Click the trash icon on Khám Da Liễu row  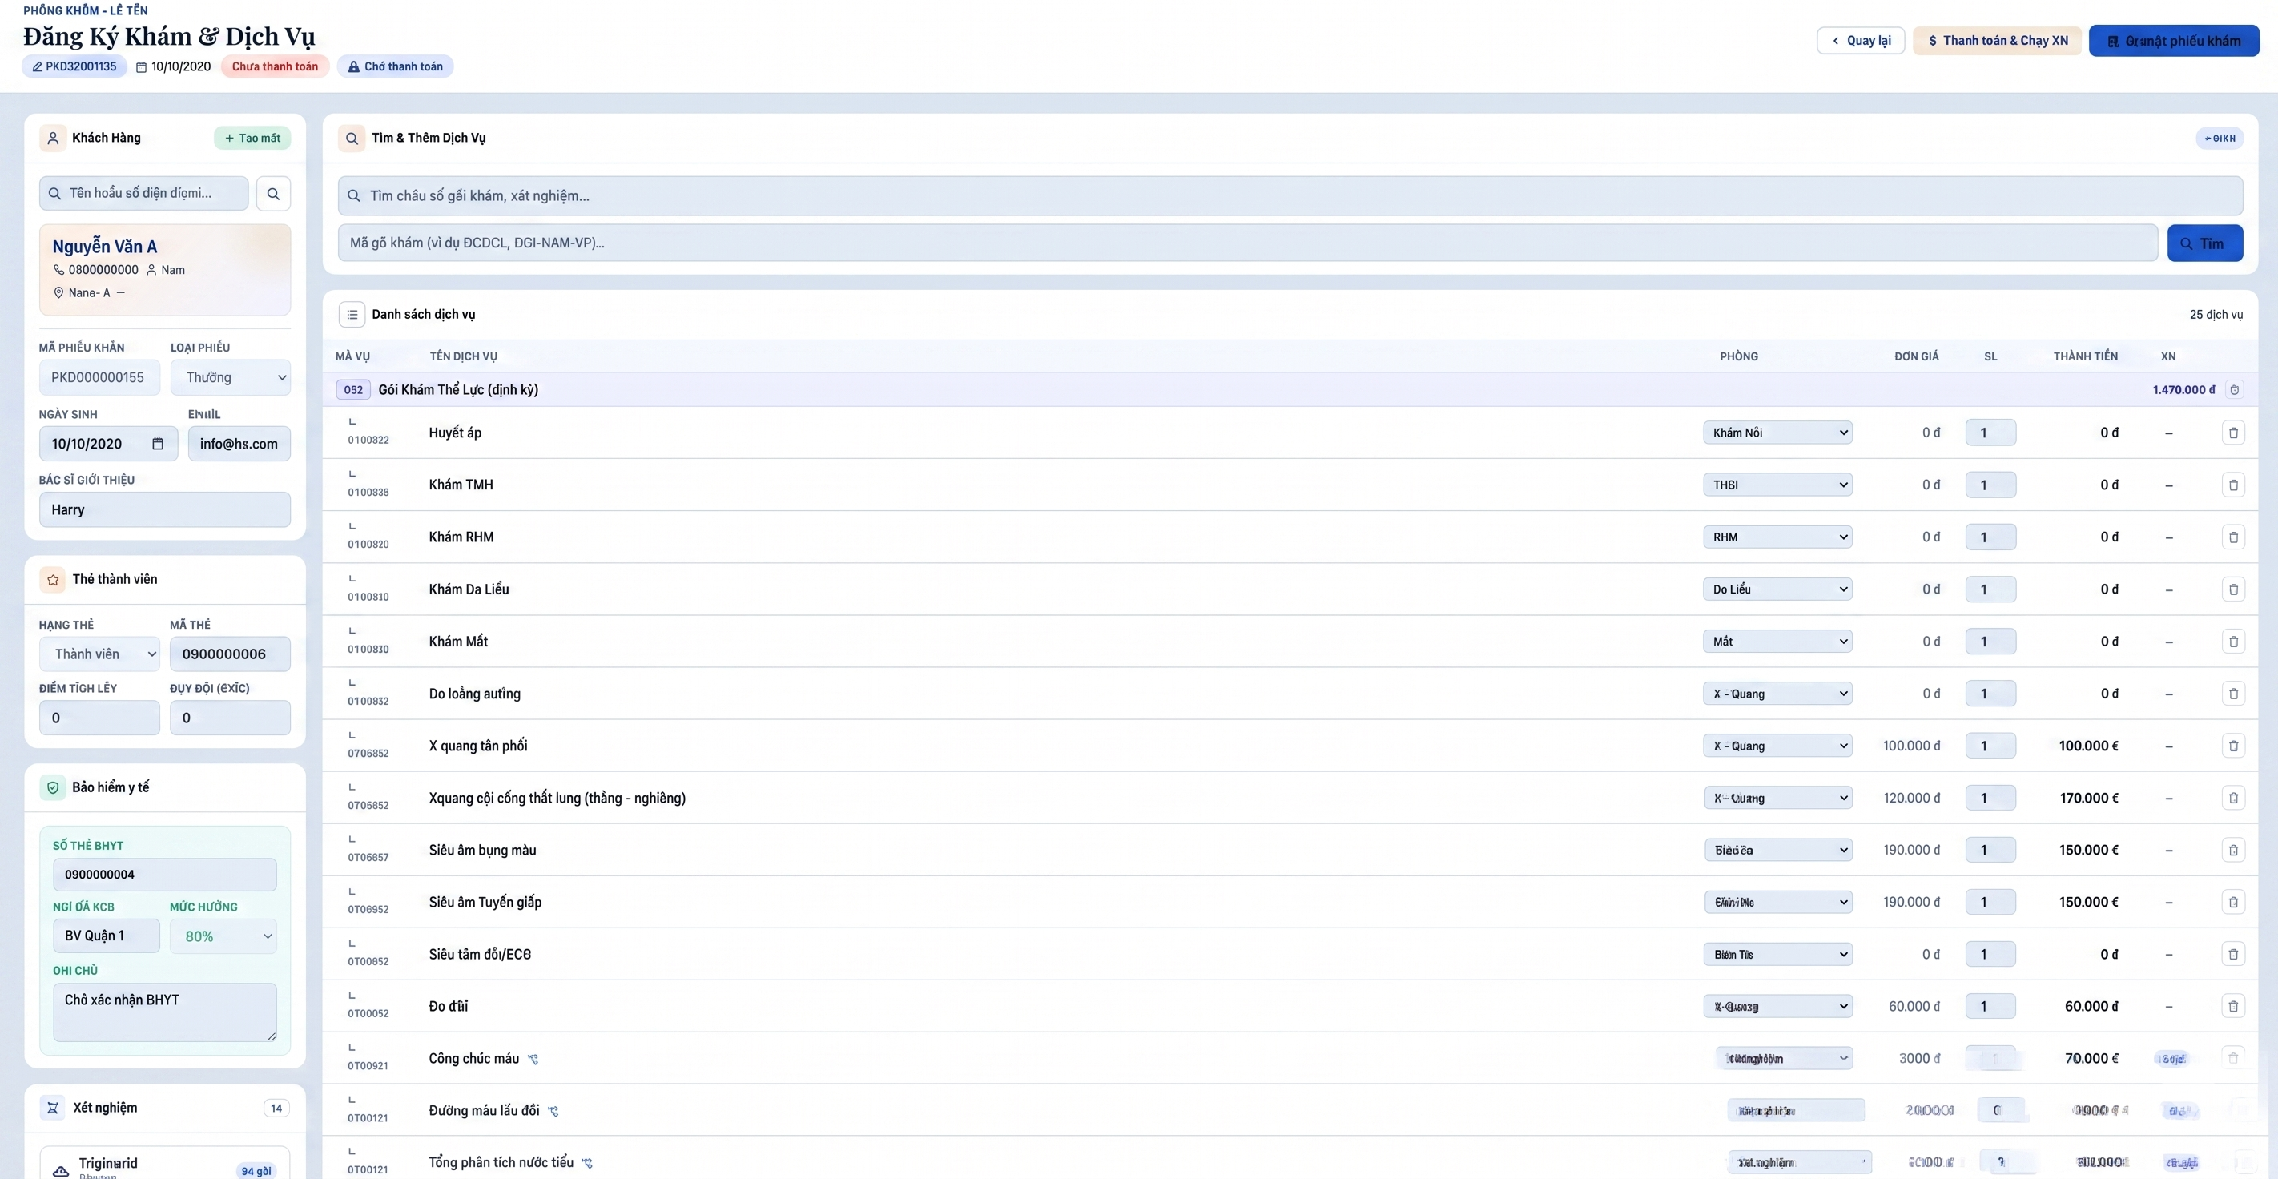(x=2233, y=589)
